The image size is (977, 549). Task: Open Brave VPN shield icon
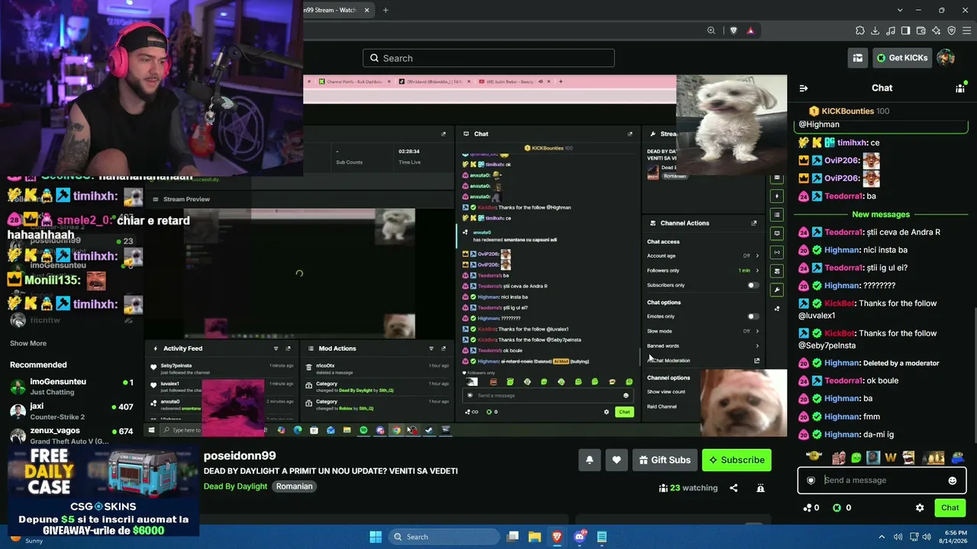pos(952,30)
